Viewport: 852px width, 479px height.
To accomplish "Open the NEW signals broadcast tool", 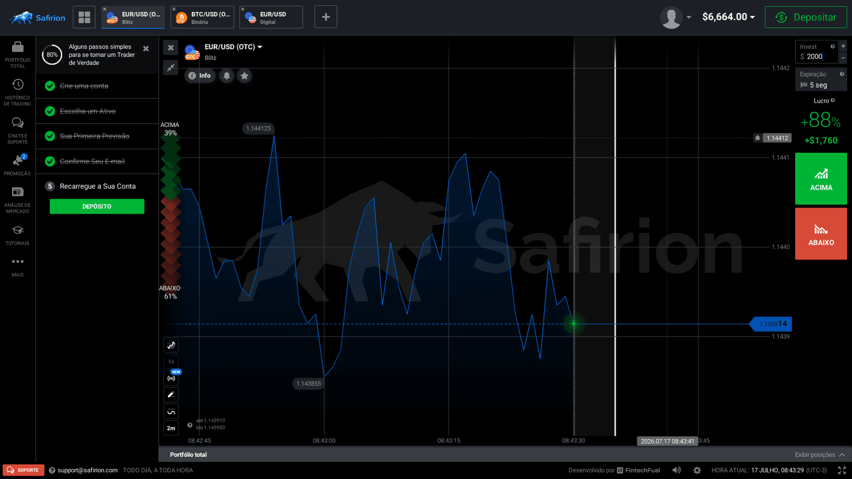I will click(x=171, y=378).
